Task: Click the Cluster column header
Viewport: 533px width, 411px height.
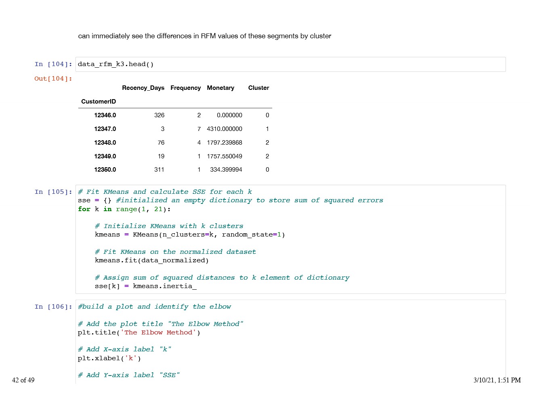Action: (x=258, y=88)
